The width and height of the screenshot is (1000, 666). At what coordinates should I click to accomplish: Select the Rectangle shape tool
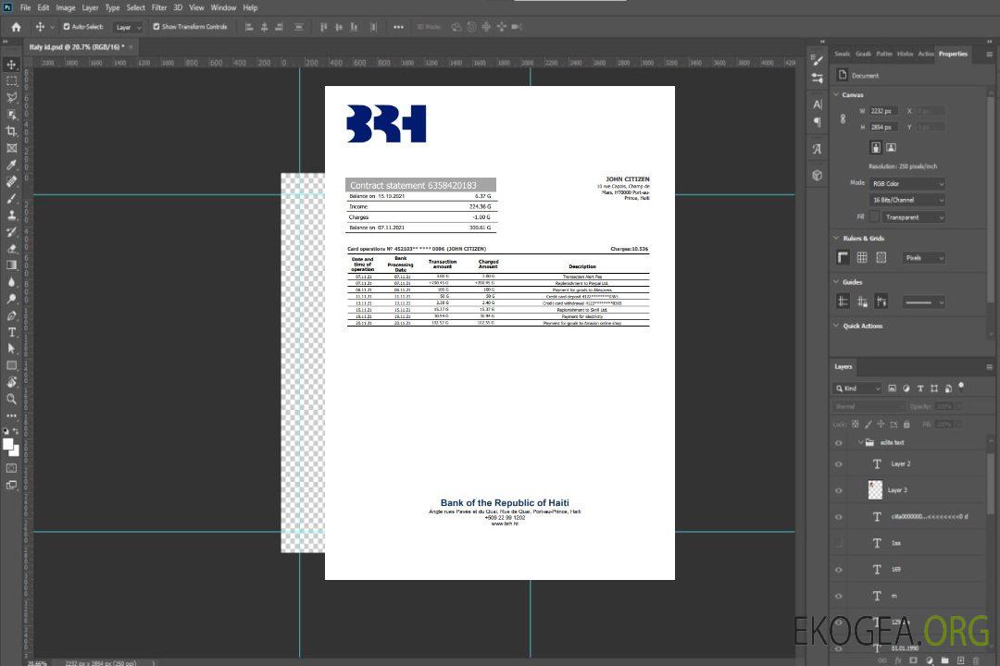(11, 365)
